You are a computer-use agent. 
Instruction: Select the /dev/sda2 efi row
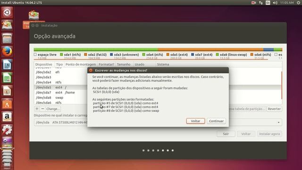pyautogui.click(x=61, y=72)
